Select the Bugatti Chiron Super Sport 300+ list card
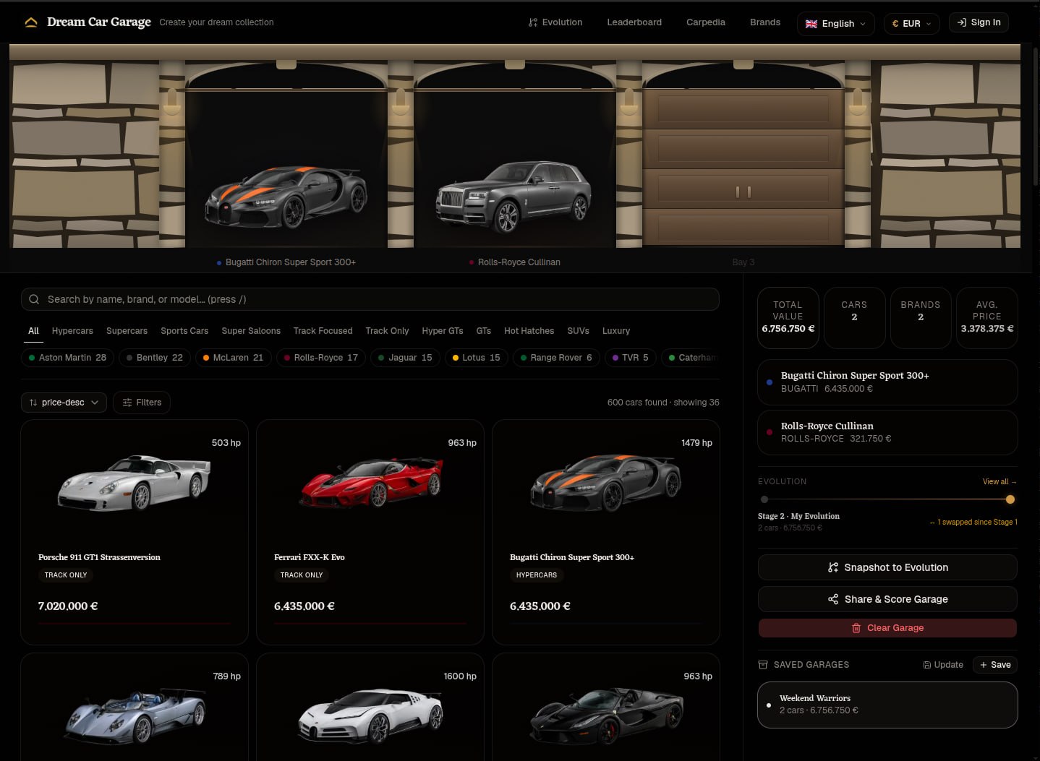The height and width of the screenshot is (761, 1040). tap(606, 532)
